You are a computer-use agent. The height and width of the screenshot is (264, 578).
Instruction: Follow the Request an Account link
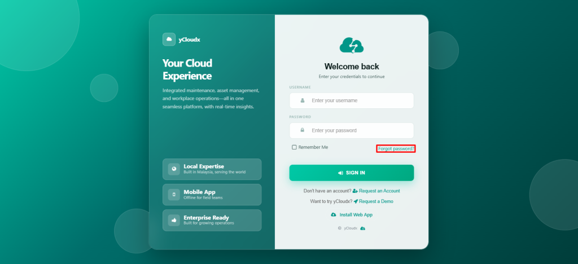point(379,191)
